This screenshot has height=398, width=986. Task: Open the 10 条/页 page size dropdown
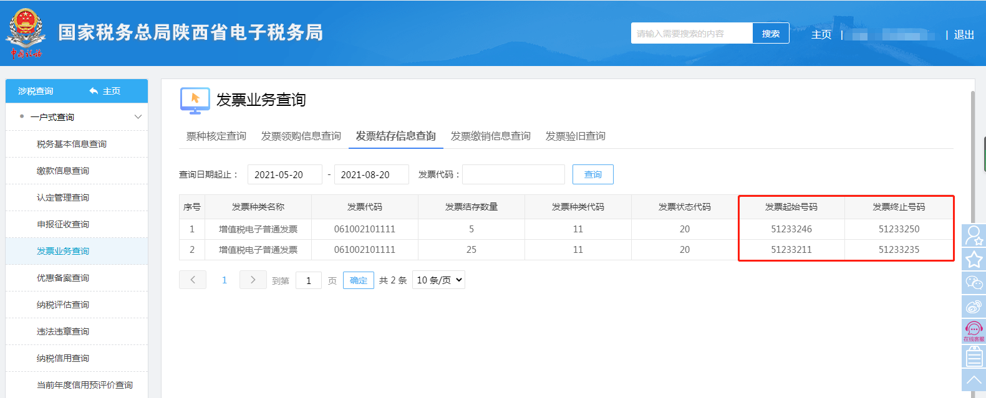[x=438, y=280]
